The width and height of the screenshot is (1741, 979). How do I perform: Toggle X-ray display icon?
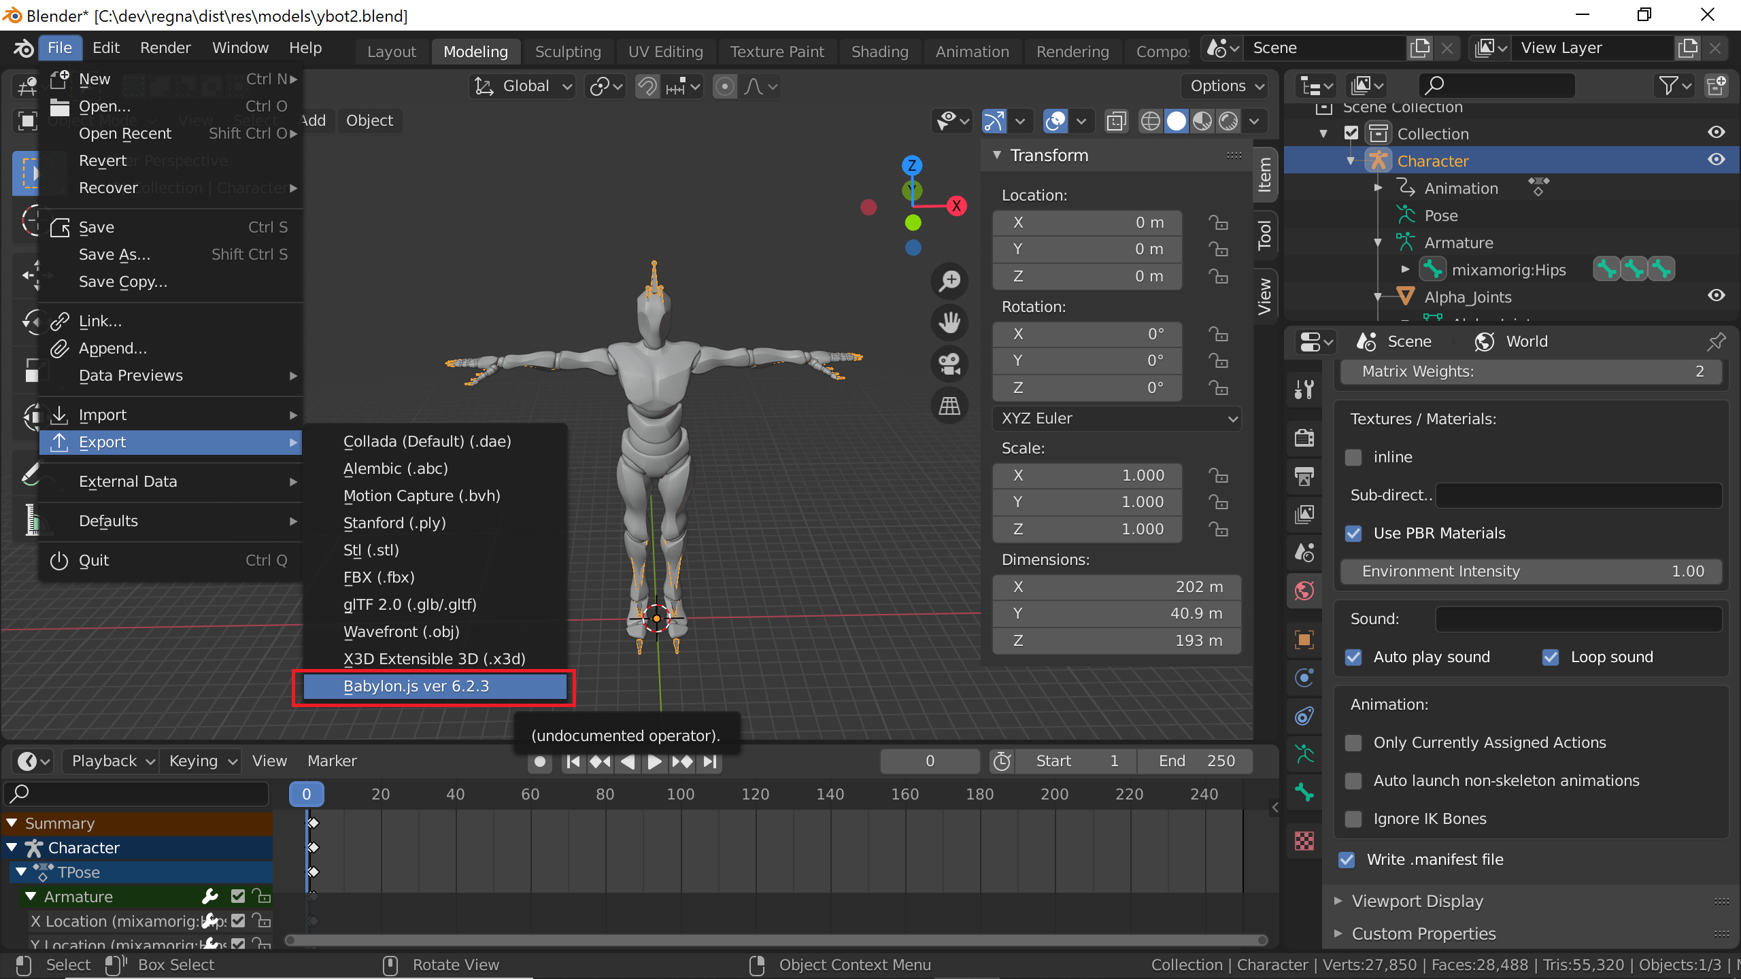pyautogui.click(x=1116, y=121)
